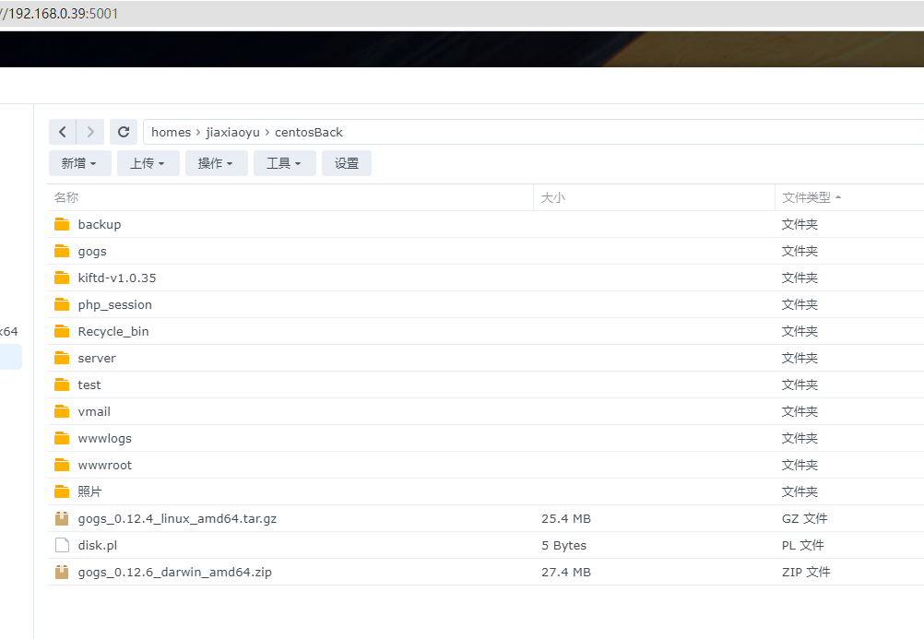
Task: Click the refresh folder icon
Action: pos(123,132)
